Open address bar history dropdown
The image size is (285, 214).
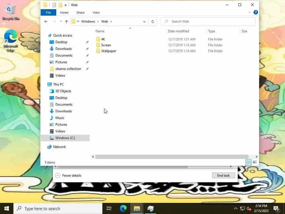pos(144,22)
